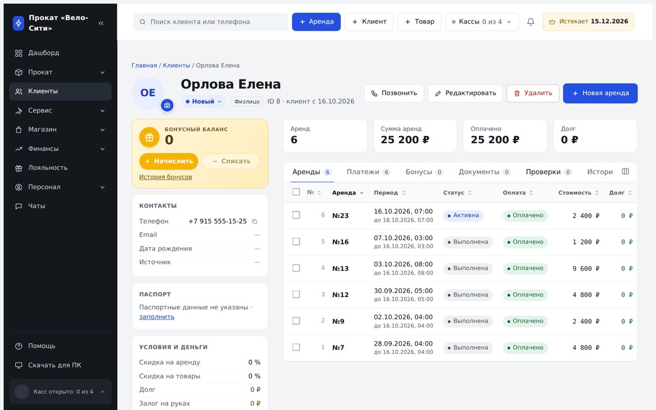Select checkbox for rental №13

click(296, 268)
